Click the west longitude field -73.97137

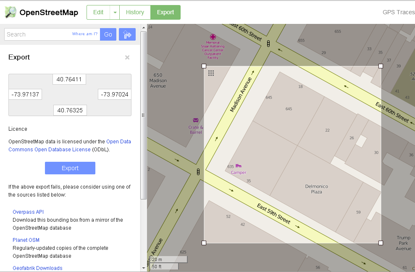pyautogui.click(x=25, y=94)
